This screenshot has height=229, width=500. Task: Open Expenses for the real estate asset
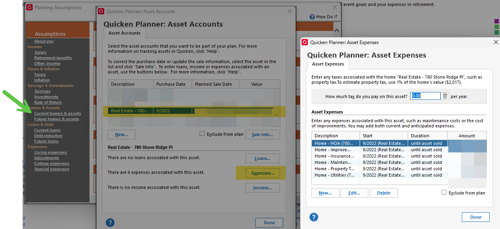coord(263,173)
